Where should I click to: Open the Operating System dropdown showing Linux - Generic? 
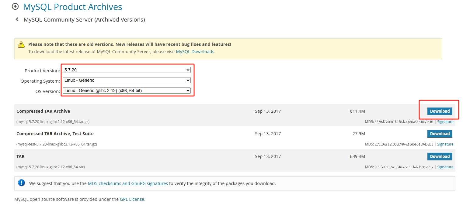pyautogui.click(x=127, y=80)
